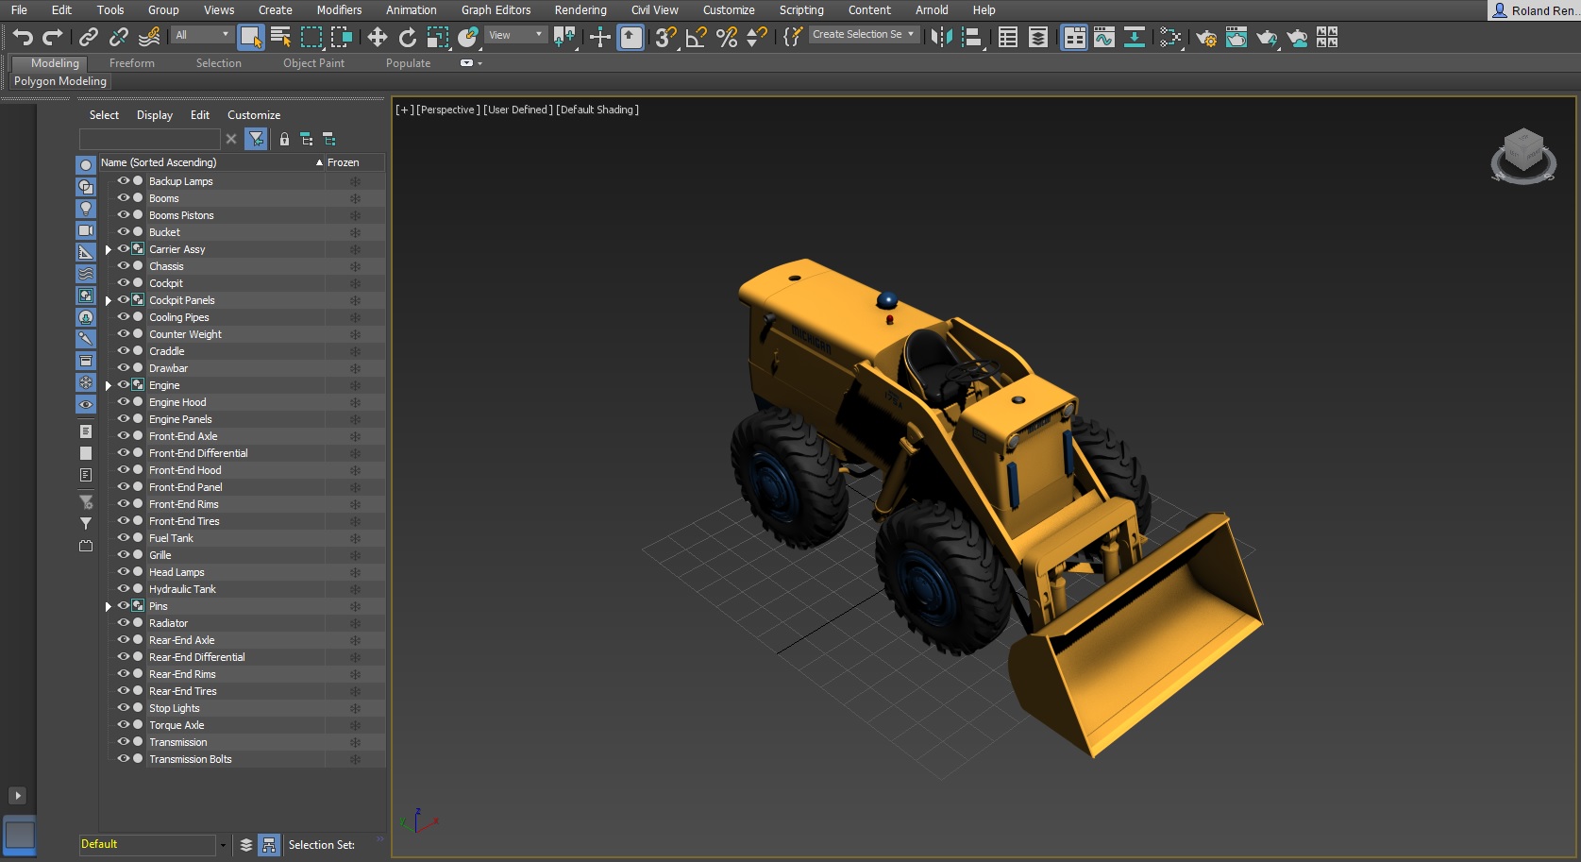Expand the Carrier Assy group
This screenshot has width=1581, height=862.
[109, 249]
